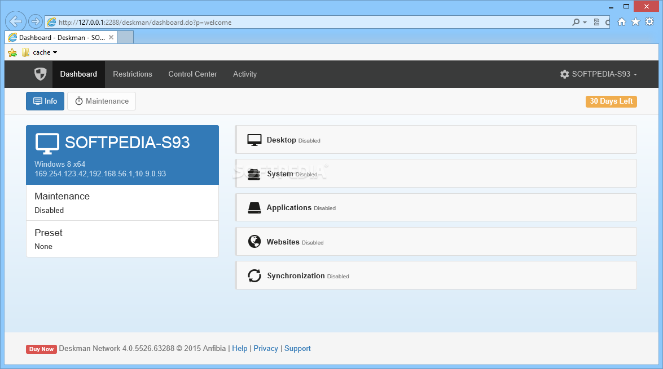Click the large computer icon beside SOFTPEDIA-S93
This screenshot has width=663, height=369.
tap(47, 144)
